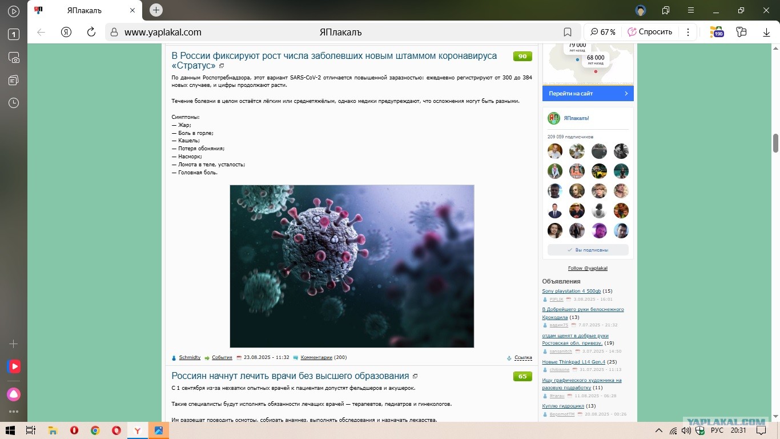Image resolution: width=780 pixels, height=439 pixels.
Task: Open the video player sidebar icon
Action: [x=14, y=11]
